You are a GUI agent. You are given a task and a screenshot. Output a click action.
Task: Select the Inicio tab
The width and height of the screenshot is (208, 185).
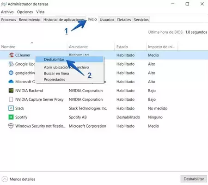point(92,19)
